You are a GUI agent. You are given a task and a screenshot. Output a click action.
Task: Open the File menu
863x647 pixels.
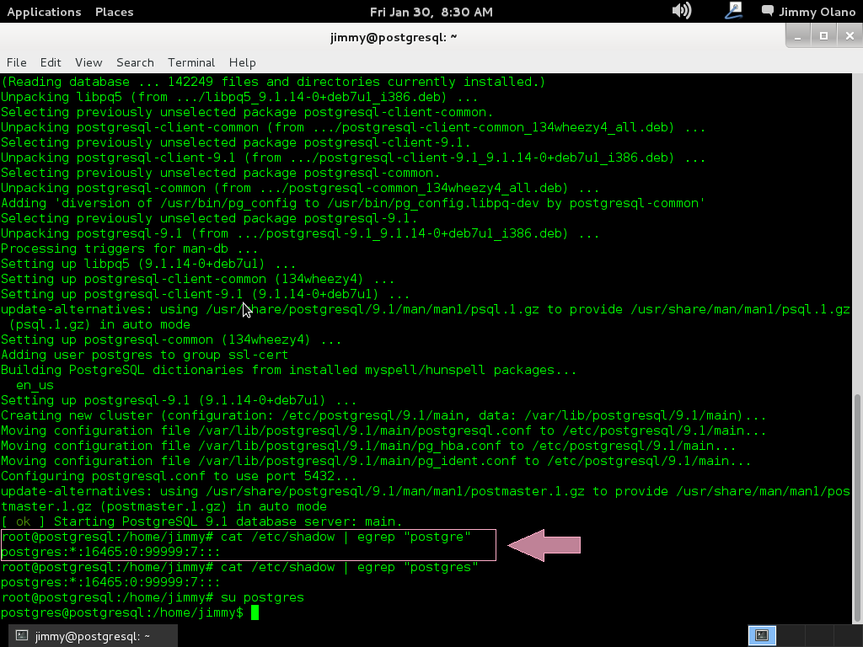17,62
